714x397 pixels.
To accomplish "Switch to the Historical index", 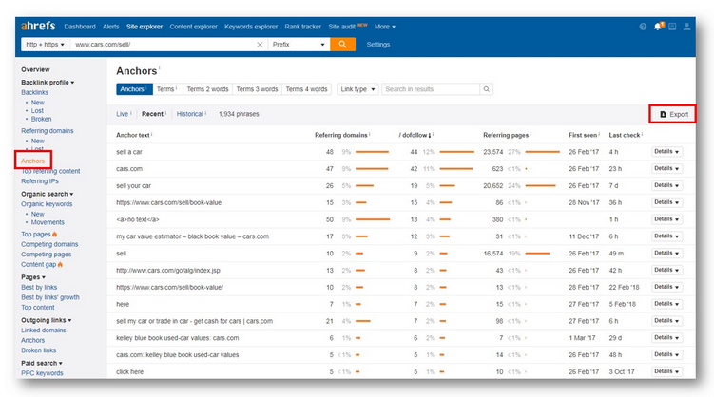I will 190,114.
